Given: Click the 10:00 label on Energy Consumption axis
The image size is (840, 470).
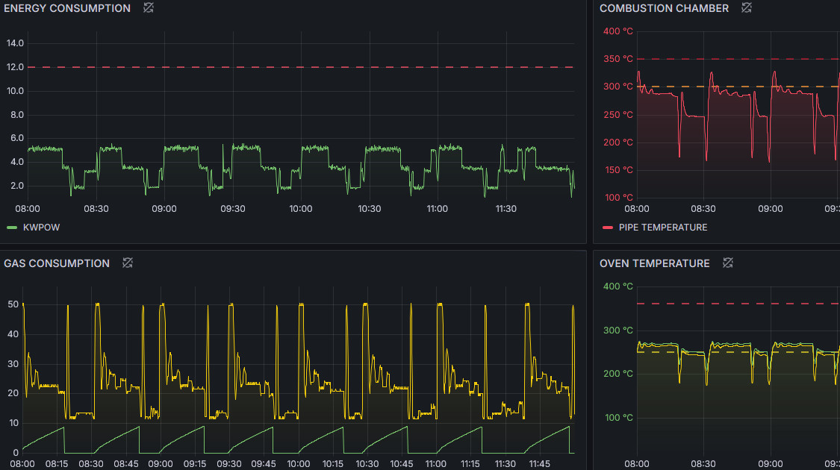Looking at the screenshot, I should 301,209.
